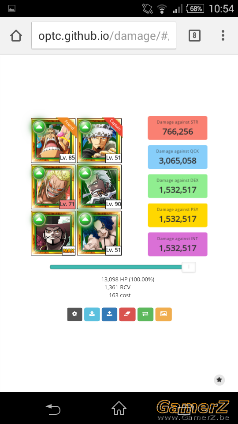Click the green swap arrows button
The width and height of the screenshot is (238, 424).
coord(145,314)
